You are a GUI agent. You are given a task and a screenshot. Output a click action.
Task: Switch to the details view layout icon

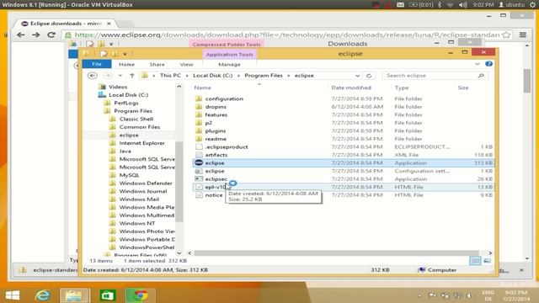click(x=475, y=261)
